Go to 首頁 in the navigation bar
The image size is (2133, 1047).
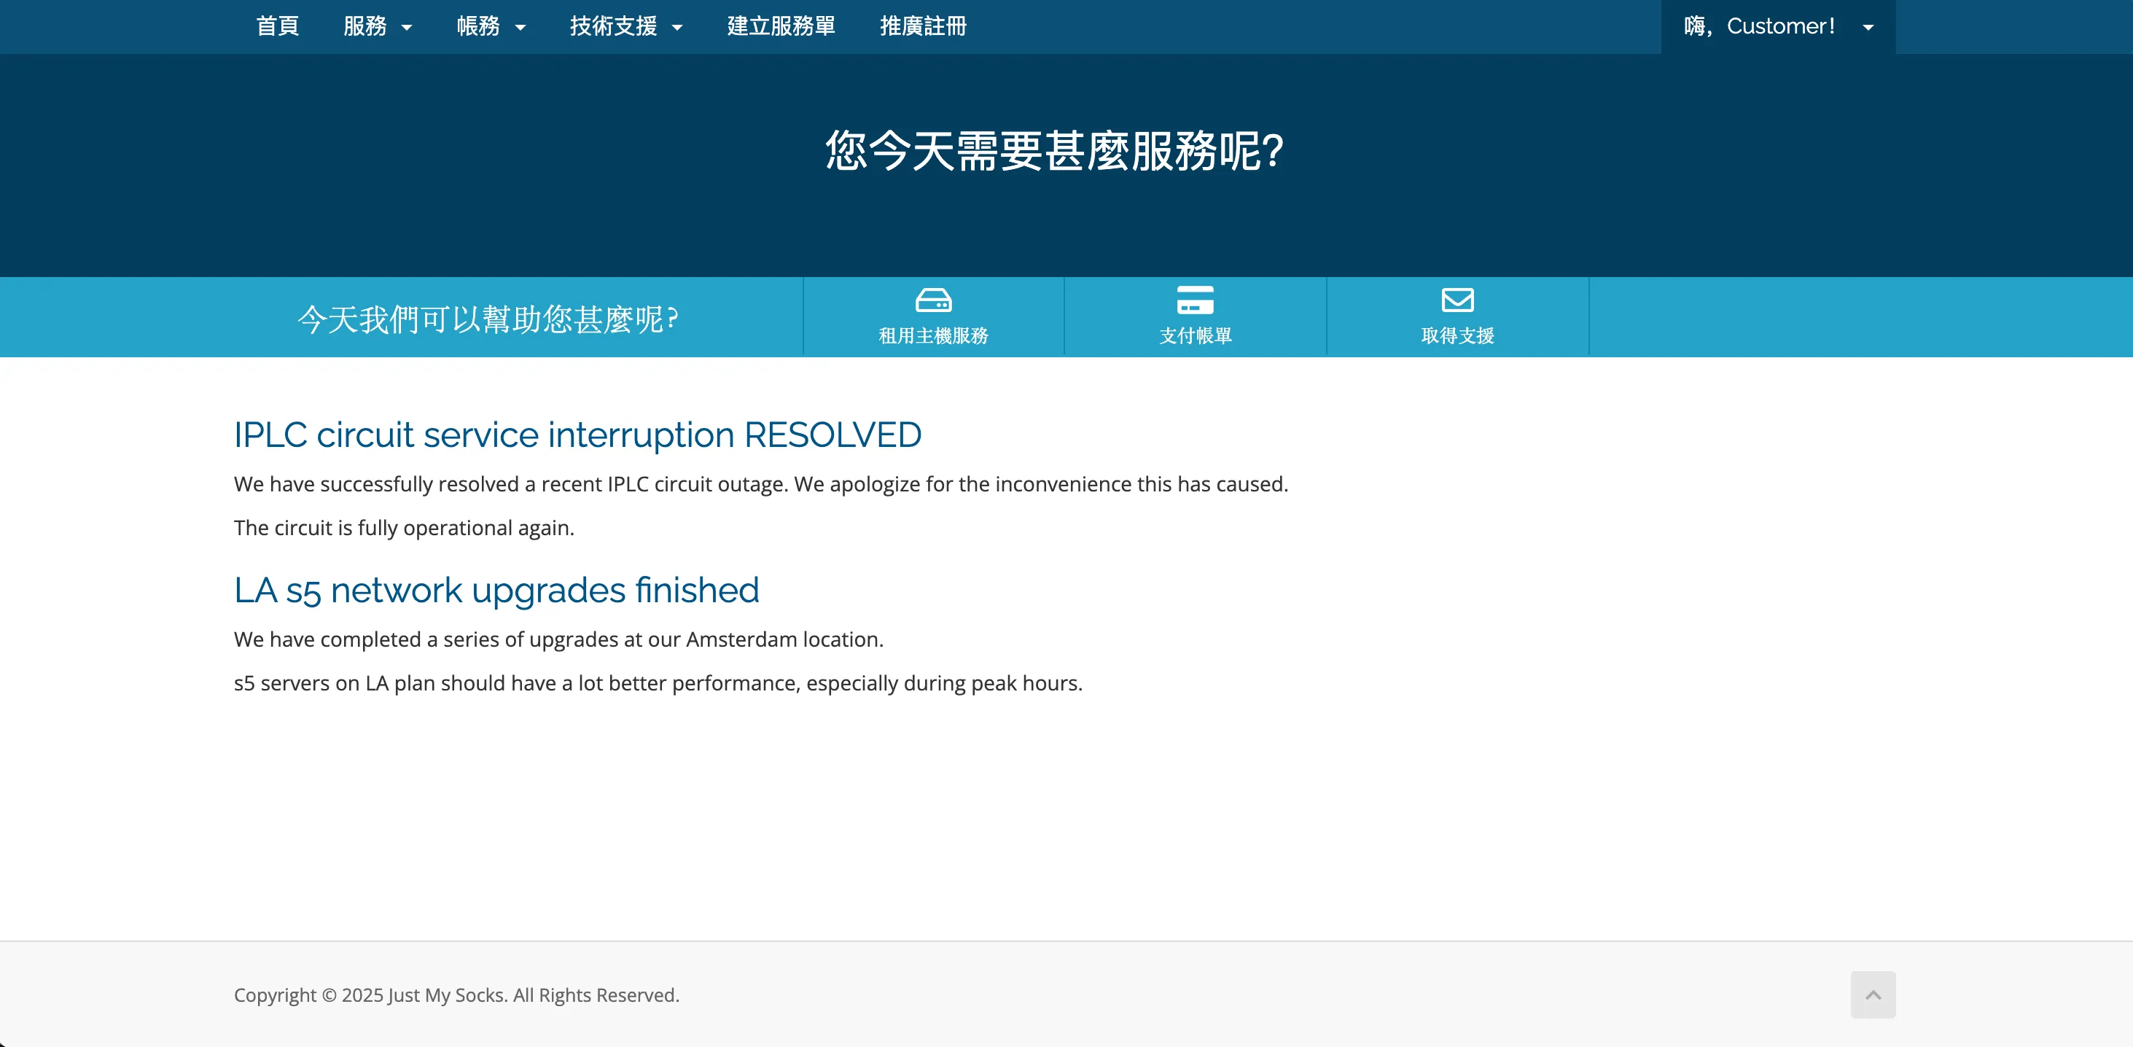pyautogui.click(x=276, y=26)
